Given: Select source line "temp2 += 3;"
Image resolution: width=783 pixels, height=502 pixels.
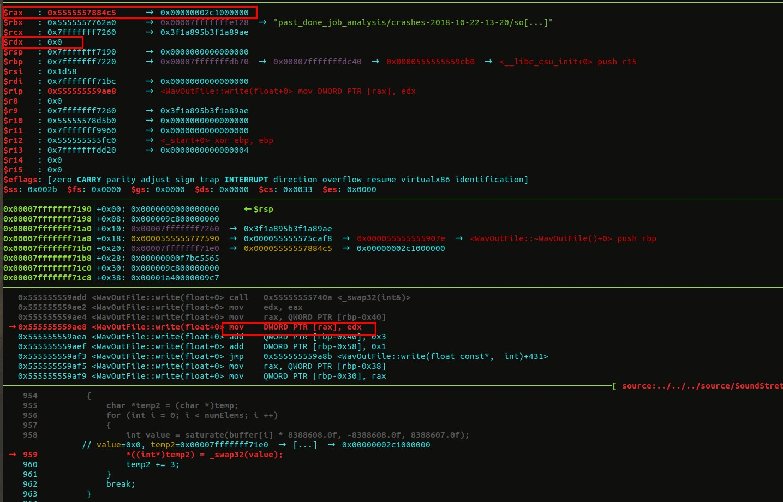Looking at the screenshot, I should [x=153, y=464].
